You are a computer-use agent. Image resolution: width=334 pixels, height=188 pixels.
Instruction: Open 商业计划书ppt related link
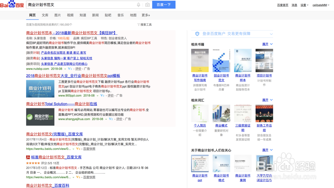pos(200,178)
